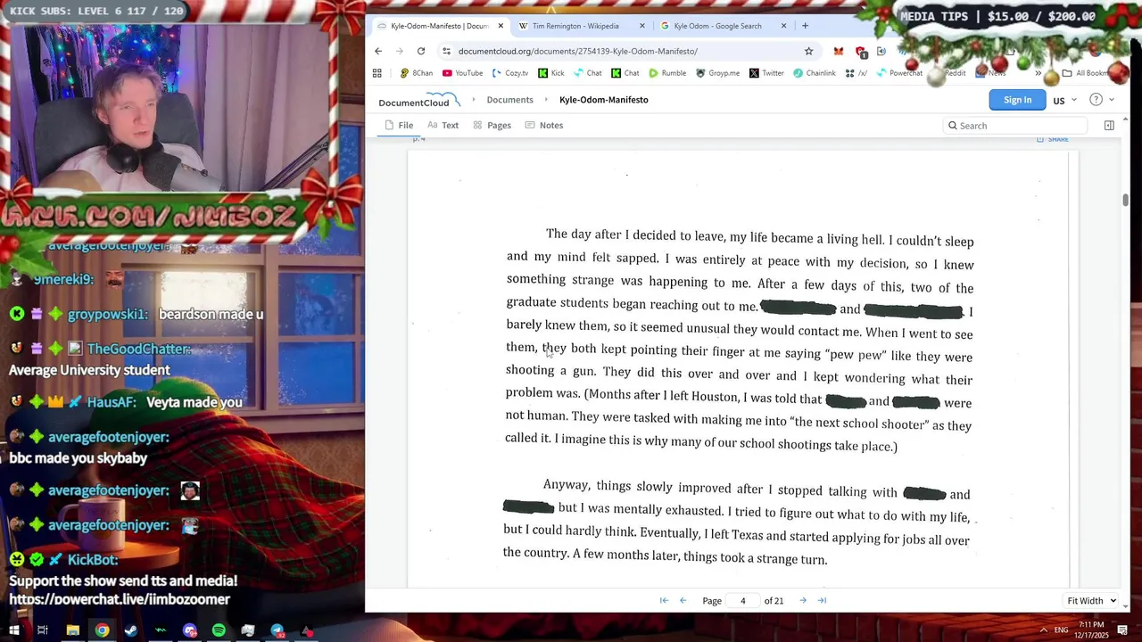
Task: Click the address bar URL
Action: [x=578, y=51]
